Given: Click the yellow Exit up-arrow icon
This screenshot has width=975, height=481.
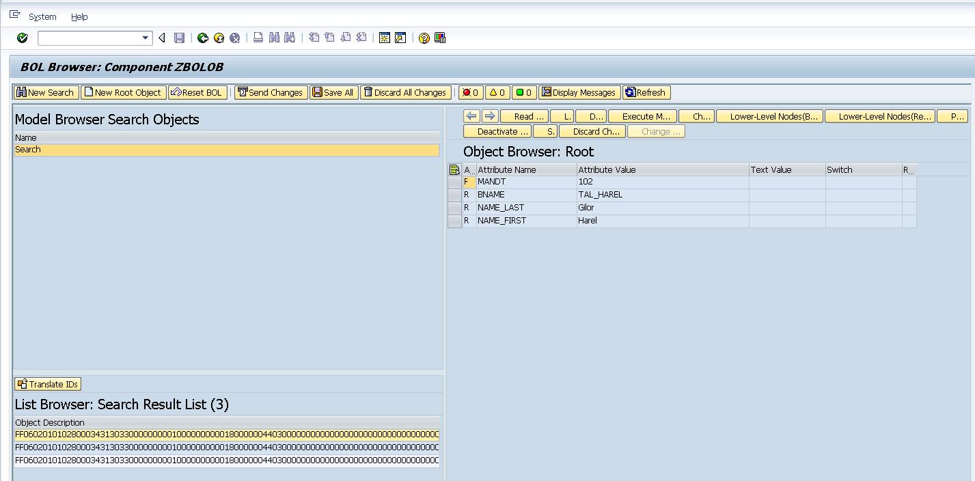Looking at the screenshot, I should (219, 38).
